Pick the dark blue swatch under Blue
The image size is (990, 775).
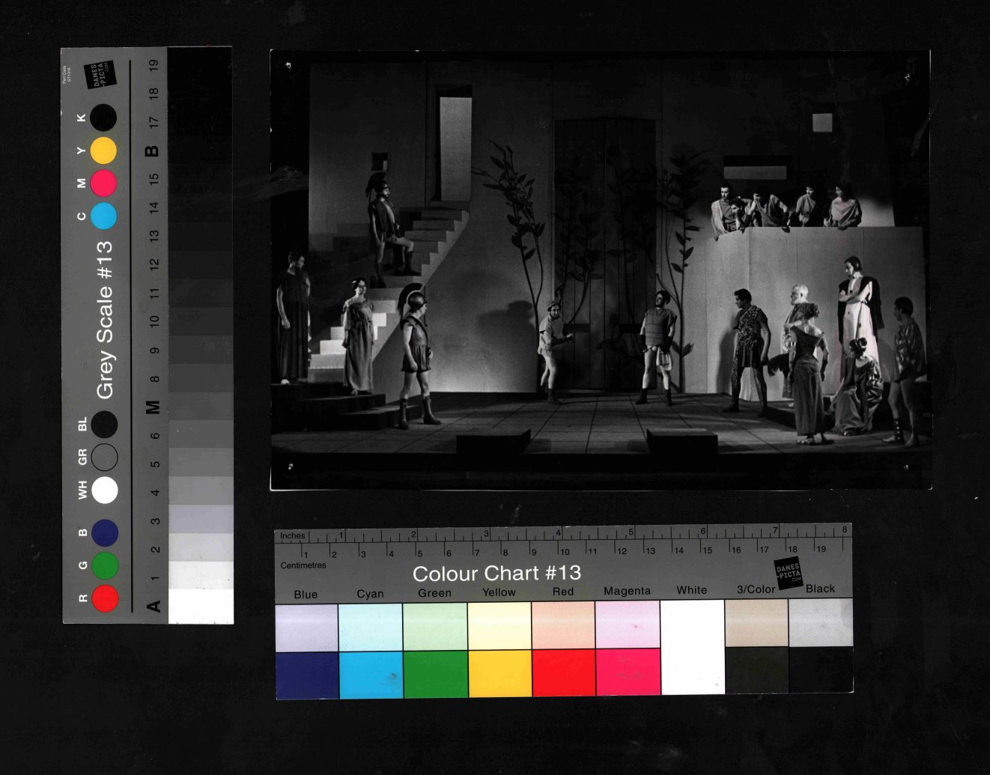pos(306,674)
